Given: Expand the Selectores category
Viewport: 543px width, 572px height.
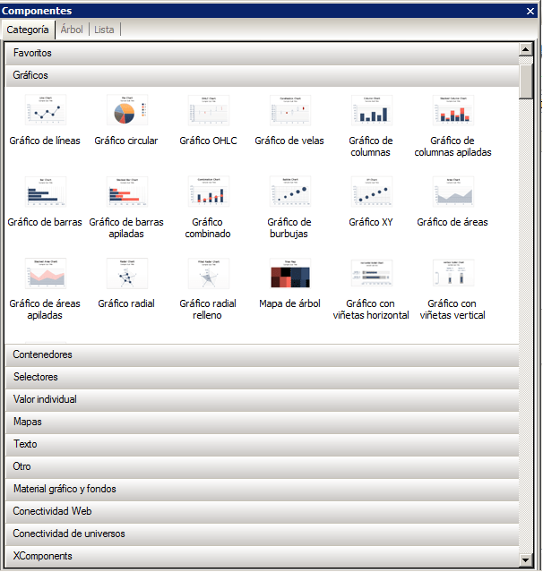Looking at the screenshot, I should [x=262, y=377].
